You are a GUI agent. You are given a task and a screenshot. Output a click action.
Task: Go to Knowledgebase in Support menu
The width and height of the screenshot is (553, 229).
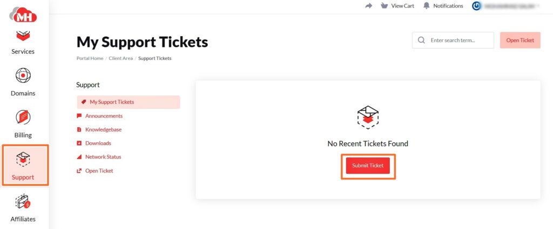point(102,130)
